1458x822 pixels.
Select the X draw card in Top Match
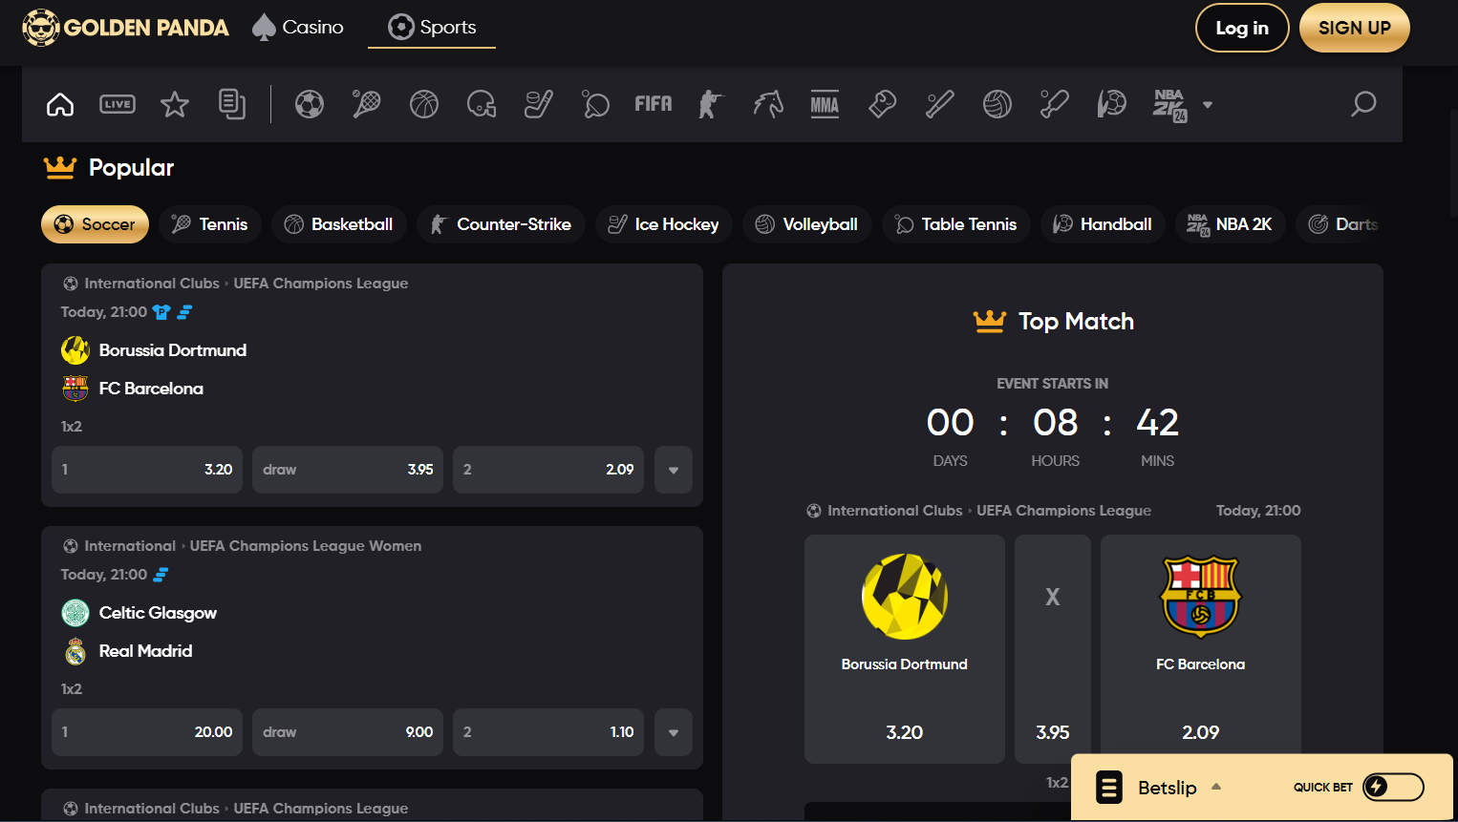click(1053, 649)
